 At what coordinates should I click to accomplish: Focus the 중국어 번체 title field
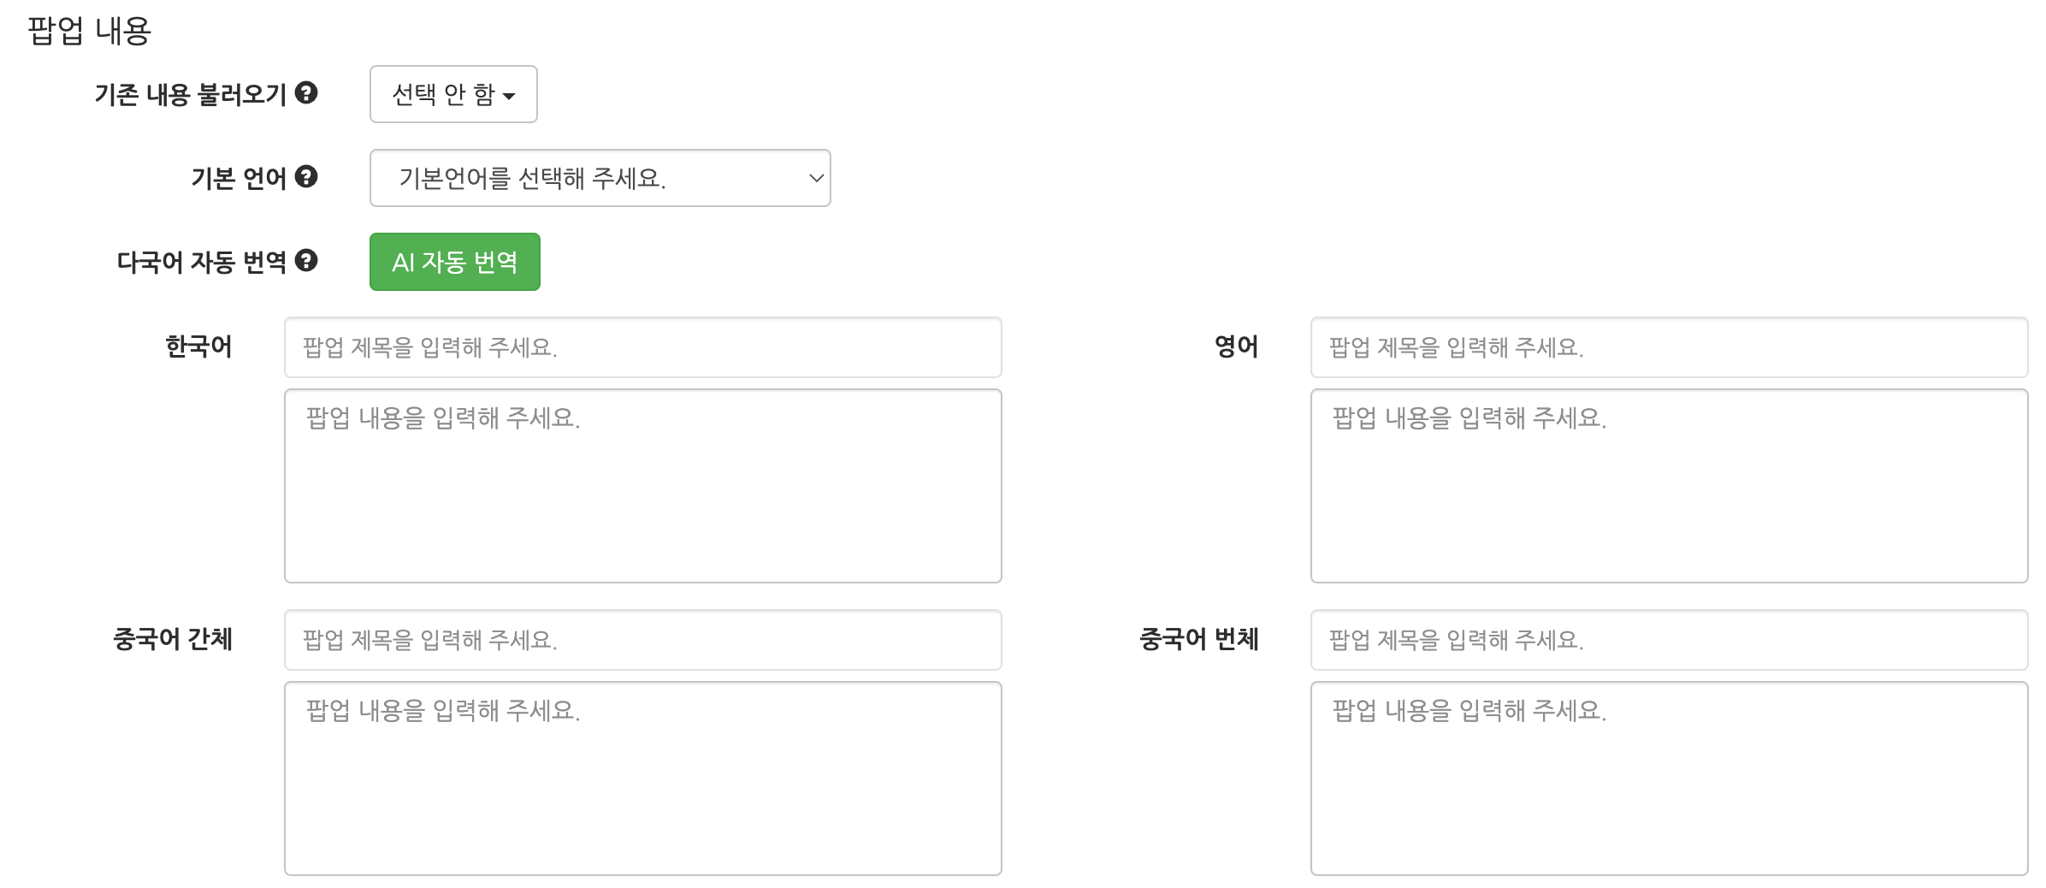pos(1669,640)
